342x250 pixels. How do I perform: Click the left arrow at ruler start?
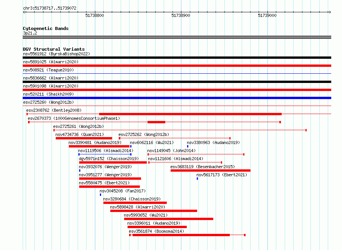pos(24,12)
